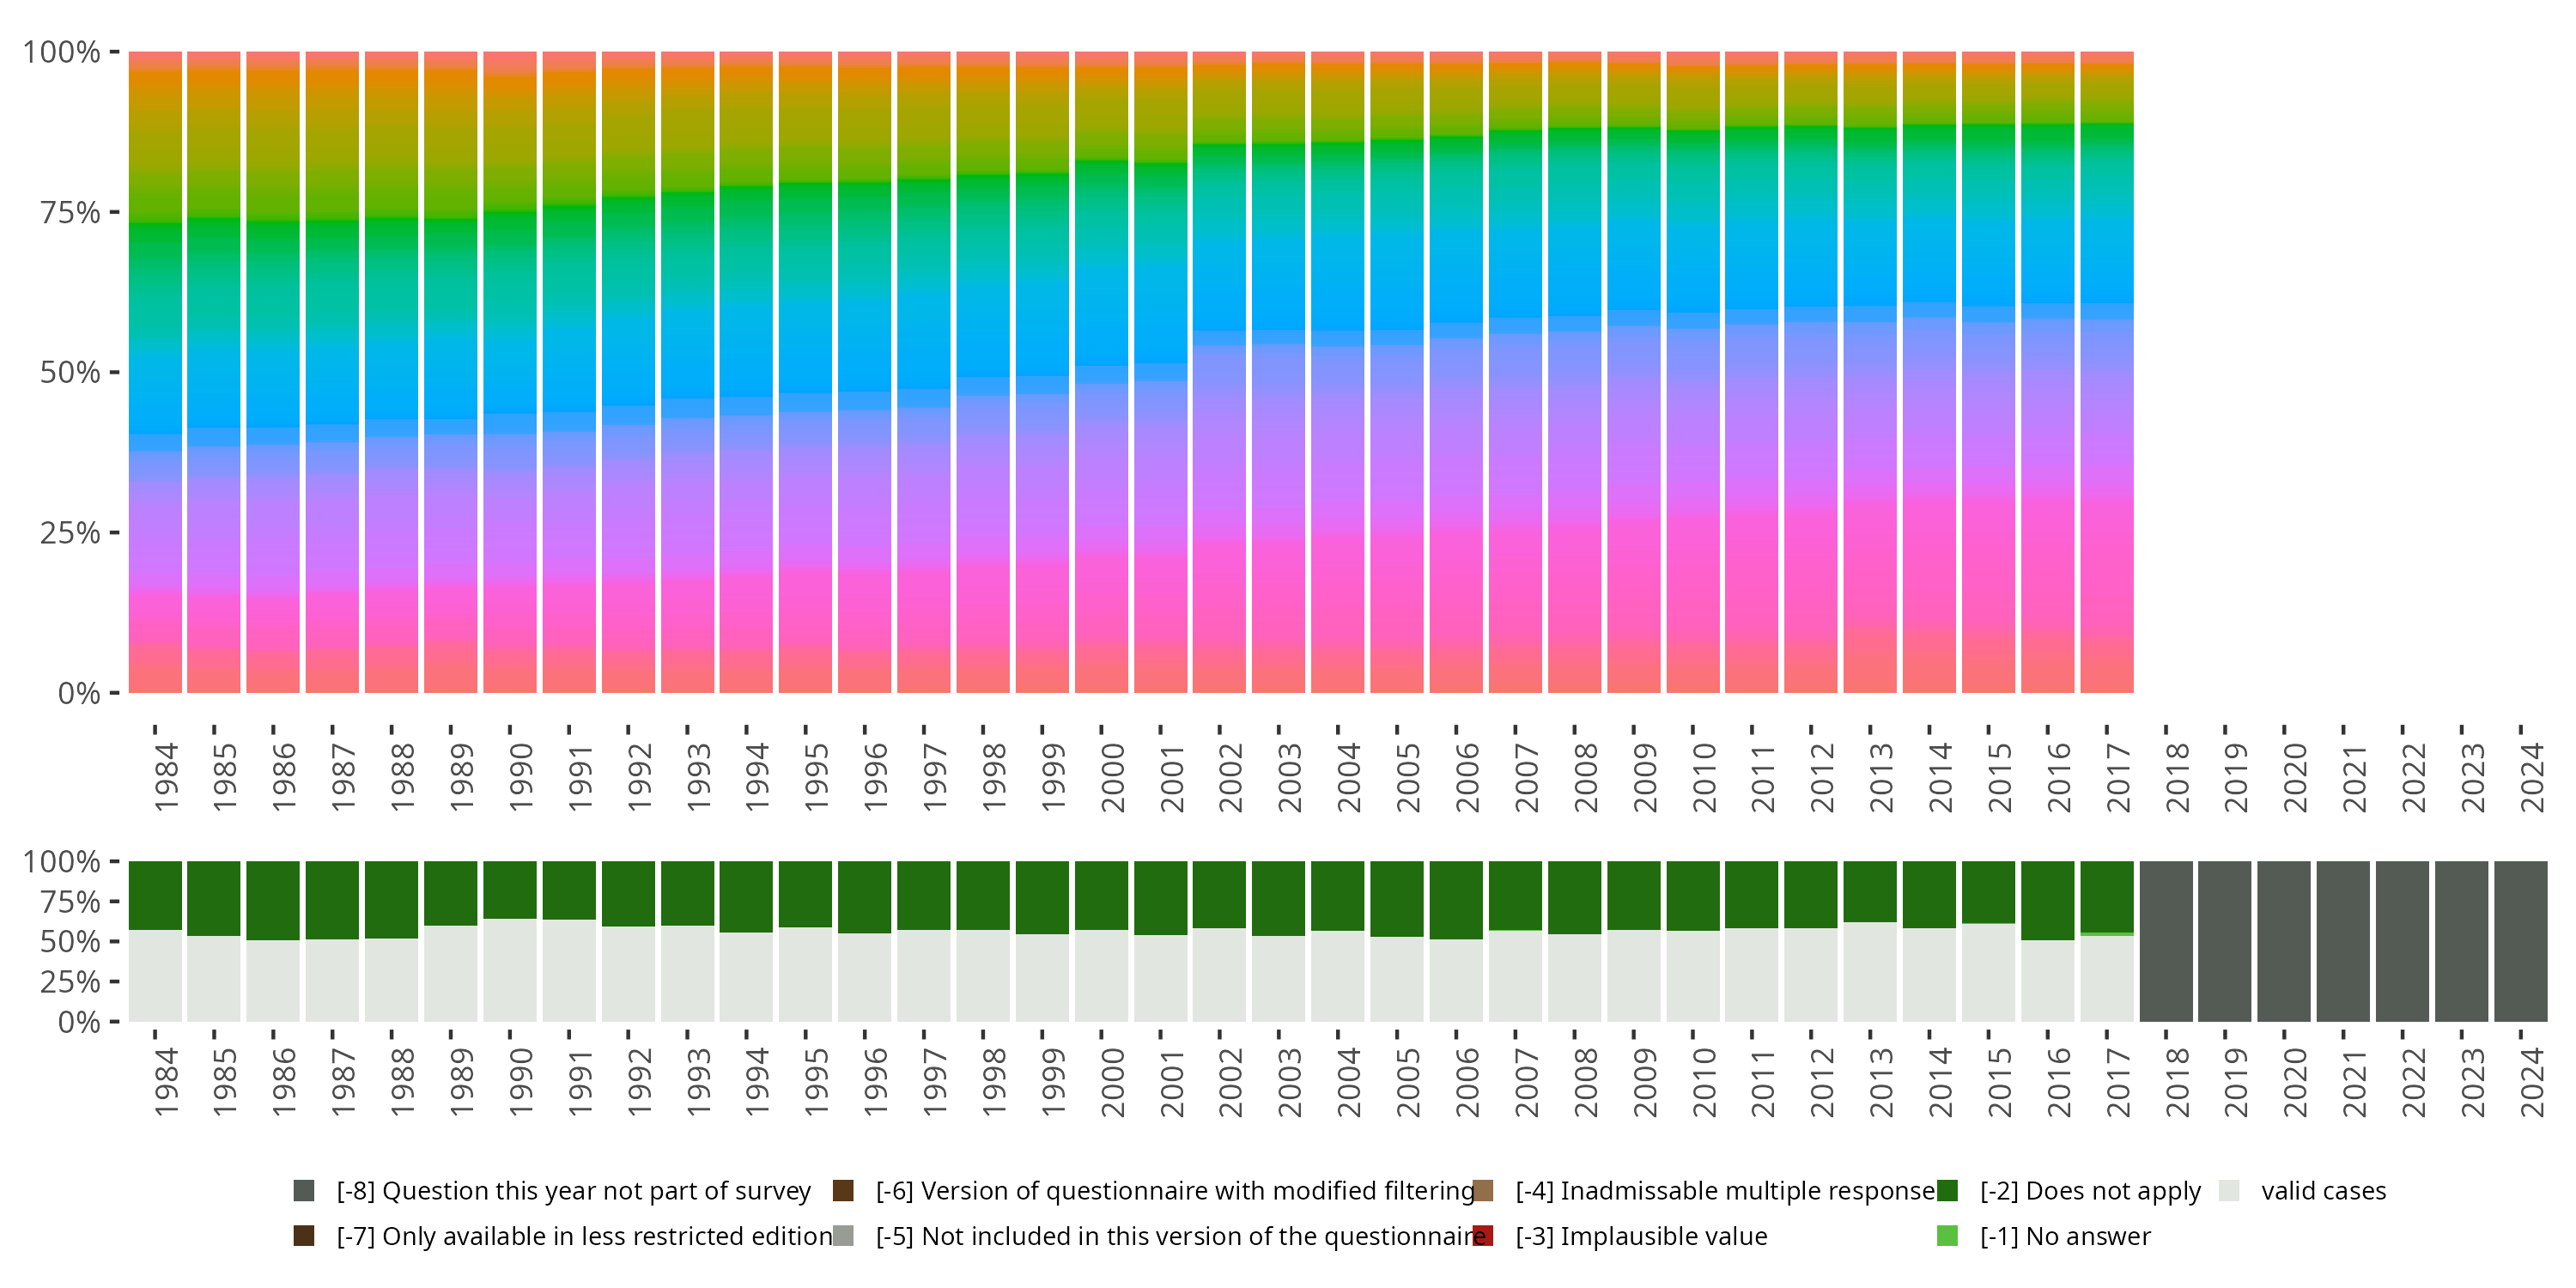Click the [-5] Not included legend swatch
This screenshot has width=2576, height=1288.
click(843, 1236)
